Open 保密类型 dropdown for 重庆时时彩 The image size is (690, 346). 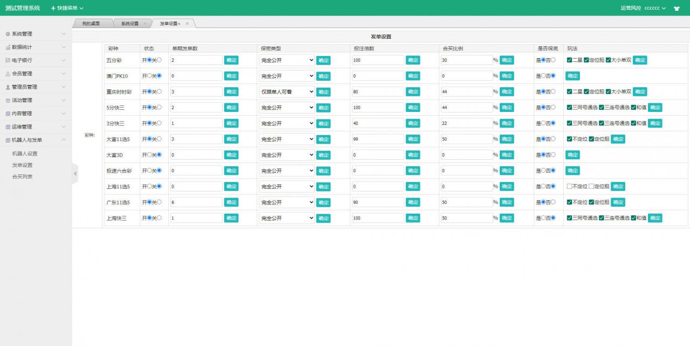[286, 92]
